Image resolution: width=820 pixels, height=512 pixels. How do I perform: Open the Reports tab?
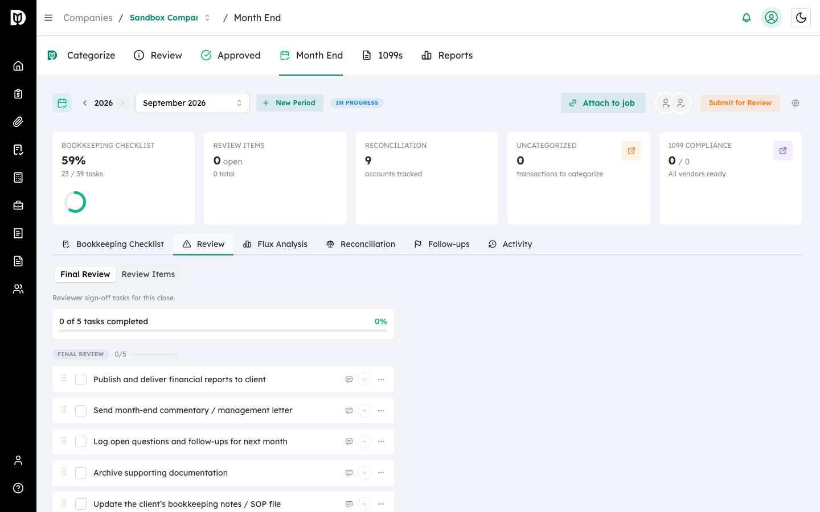[x=447, y=55]
